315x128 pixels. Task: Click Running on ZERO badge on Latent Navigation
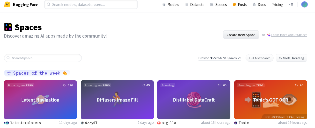point(21,86)
